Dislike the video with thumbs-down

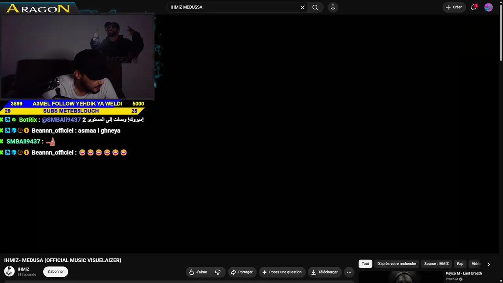pos(218,272)
